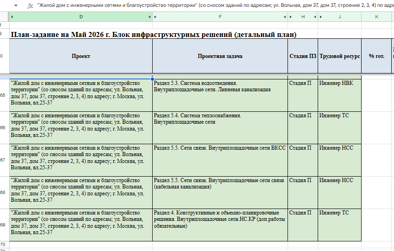Click the title "План-задание на Май 2026 г."
This screenshot has height=251, width=394.
(60, 35)
